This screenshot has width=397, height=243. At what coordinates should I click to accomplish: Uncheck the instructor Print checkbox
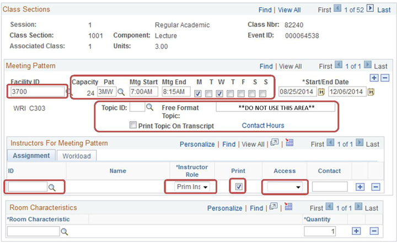click(239, 187)
